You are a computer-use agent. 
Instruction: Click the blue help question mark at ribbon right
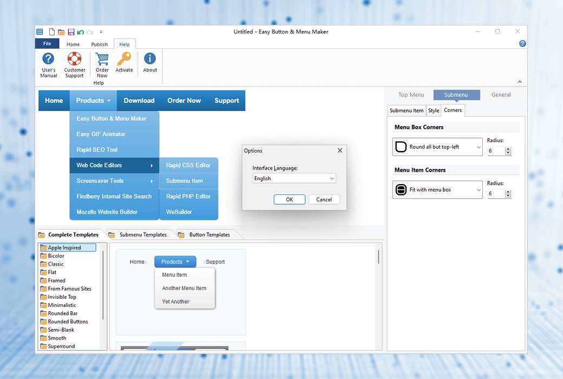(x=522, y=43)
